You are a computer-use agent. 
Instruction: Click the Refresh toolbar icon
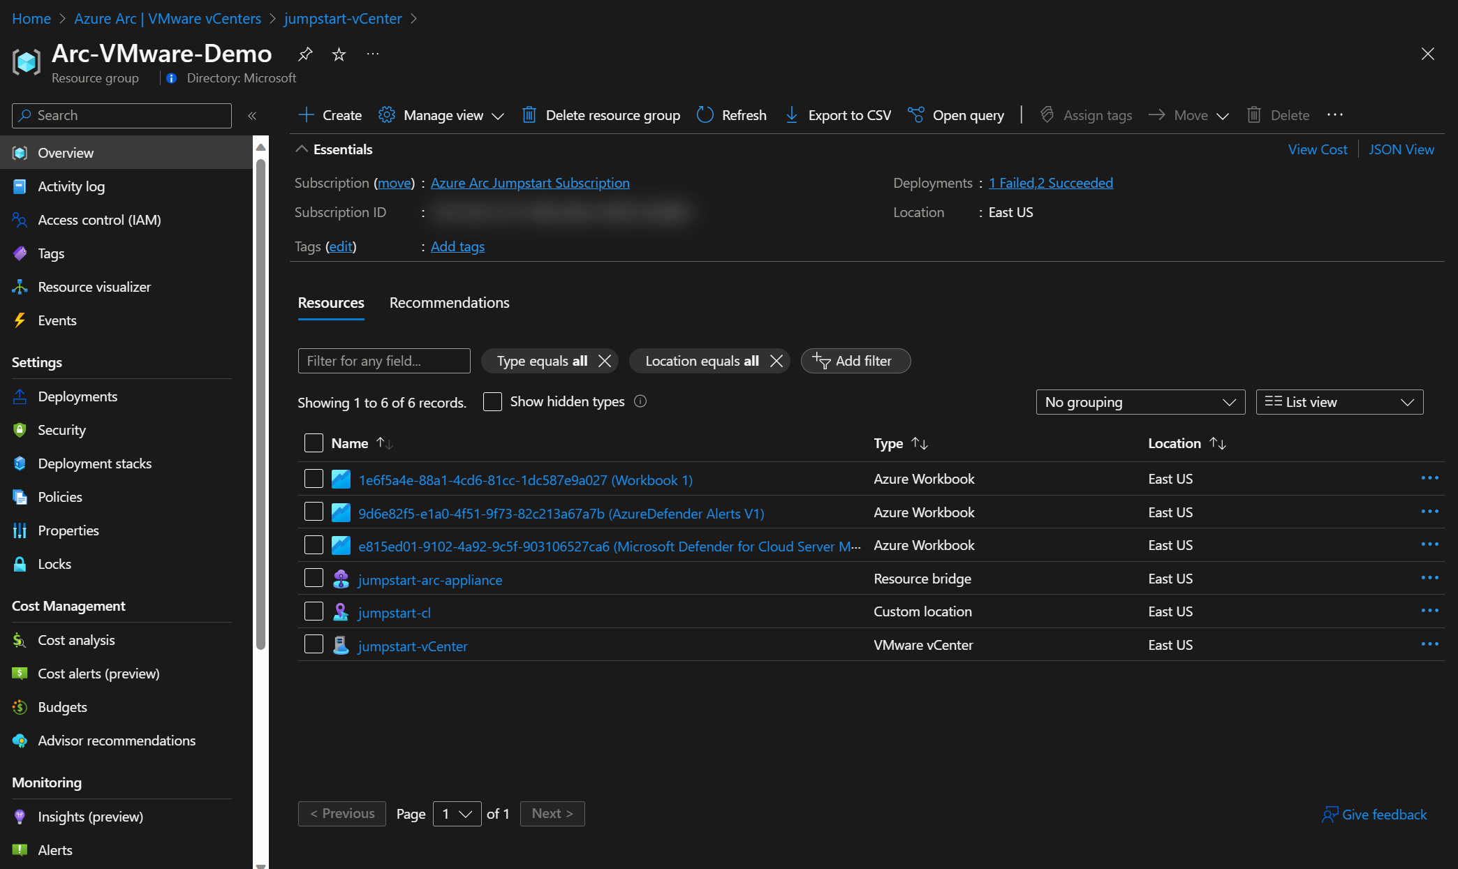coord(705,115)
